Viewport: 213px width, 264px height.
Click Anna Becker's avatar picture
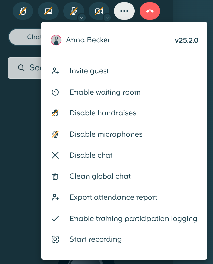[56, 40]
